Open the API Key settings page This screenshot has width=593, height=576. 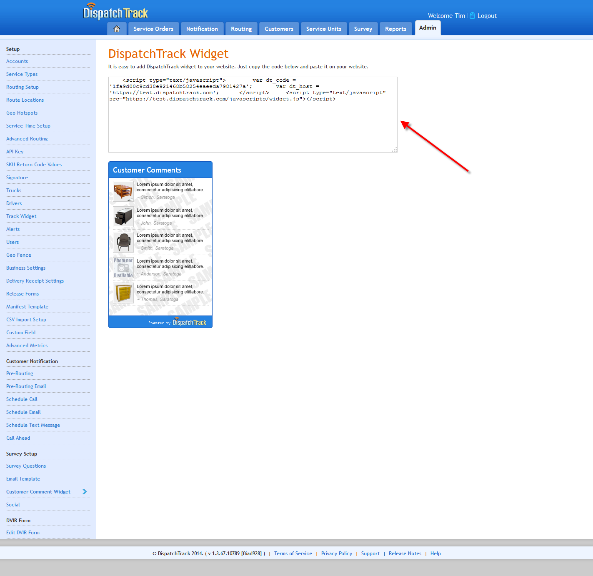(x=15, y=151)
